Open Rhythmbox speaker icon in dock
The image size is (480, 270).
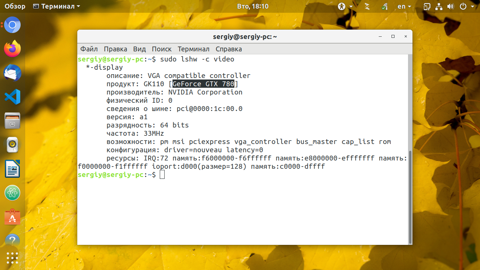click(12, 145)
